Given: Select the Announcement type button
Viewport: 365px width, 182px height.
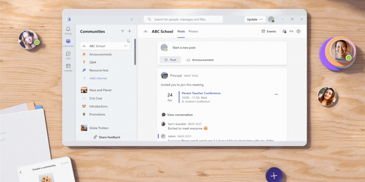Looking at the screenshot, I should pos(200,60).
